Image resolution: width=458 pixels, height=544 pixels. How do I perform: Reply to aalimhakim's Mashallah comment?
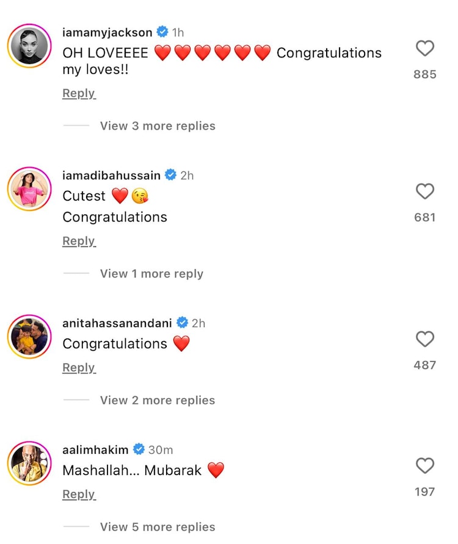78,494
